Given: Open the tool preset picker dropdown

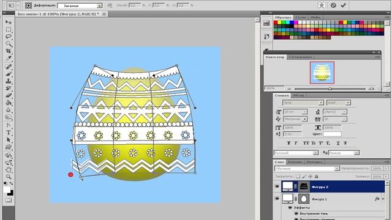Looking at the screenshot, I should click(x=18, y=5).
